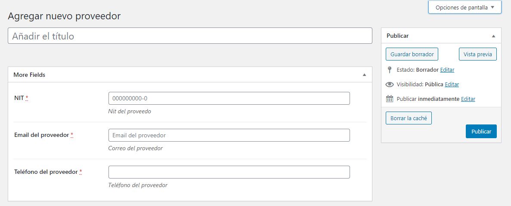This screenshot has width=511, height=206.
Task: Click the Borrar la caché button
Action: (x=409, y=118)
